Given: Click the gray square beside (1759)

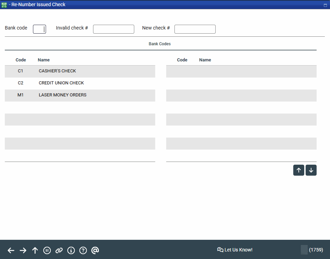Looking at the screenshot, I should (304, 250).
